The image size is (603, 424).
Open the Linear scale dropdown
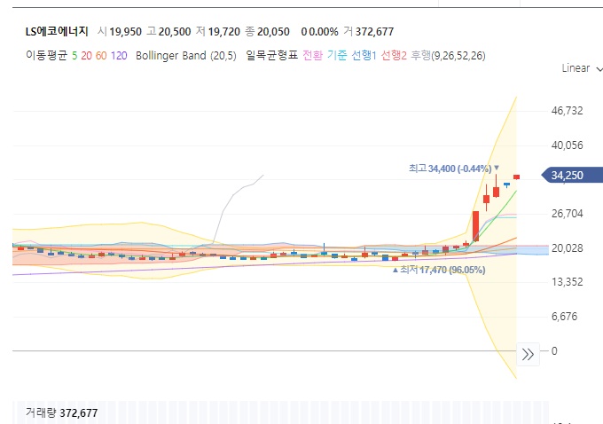582,68
